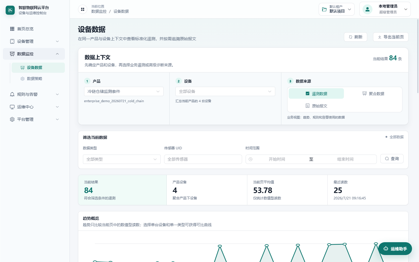Click the 产品设备 4 stat card

207,190
